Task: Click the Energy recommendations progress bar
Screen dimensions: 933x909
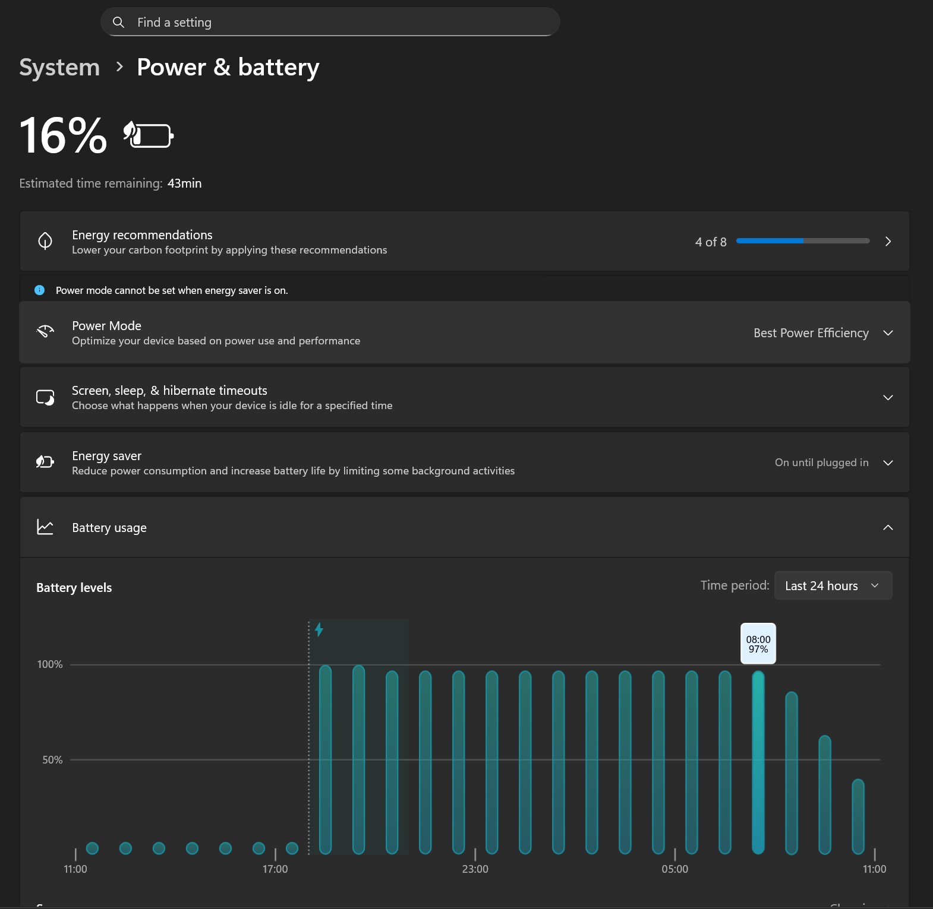Action: point(802,241)
